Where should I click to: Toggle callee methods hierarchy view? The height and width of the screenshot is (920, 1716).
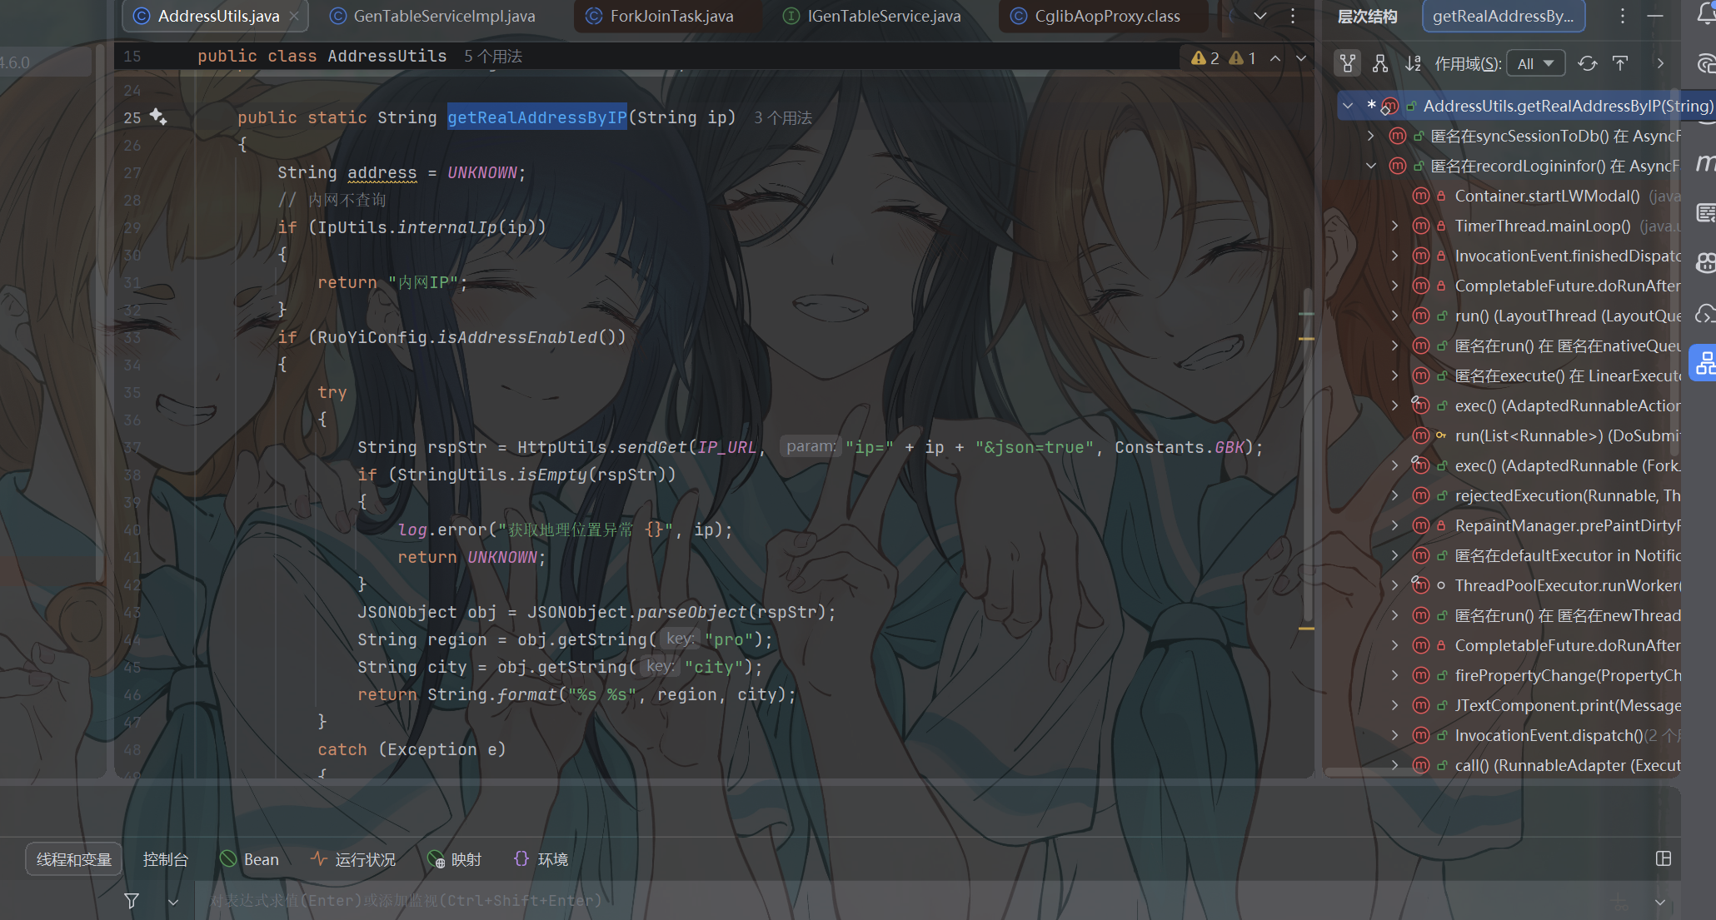pos(1380,63)
